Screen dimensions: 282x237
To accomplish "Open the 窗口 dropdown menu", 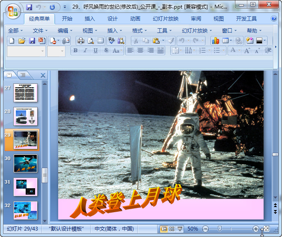I will pyautogui.click(x=229, y=31).
